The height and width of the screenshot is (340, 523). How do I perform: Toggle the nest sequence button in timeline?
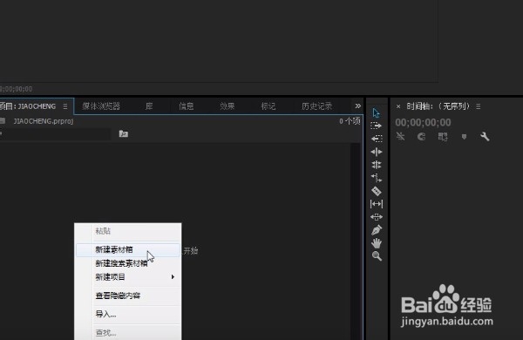tap(400, 136)
